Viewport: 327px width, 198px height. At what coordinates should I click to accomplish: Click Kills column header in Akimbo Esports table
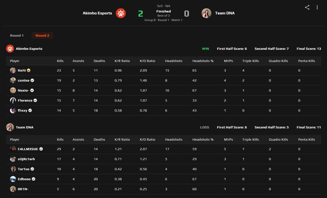(x=60, y=61)
